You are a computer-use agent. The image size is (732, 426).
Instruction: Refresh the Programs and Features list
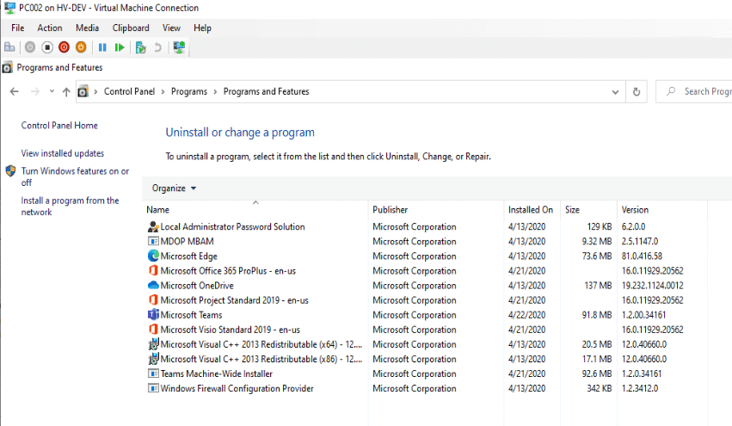(637, 92)
